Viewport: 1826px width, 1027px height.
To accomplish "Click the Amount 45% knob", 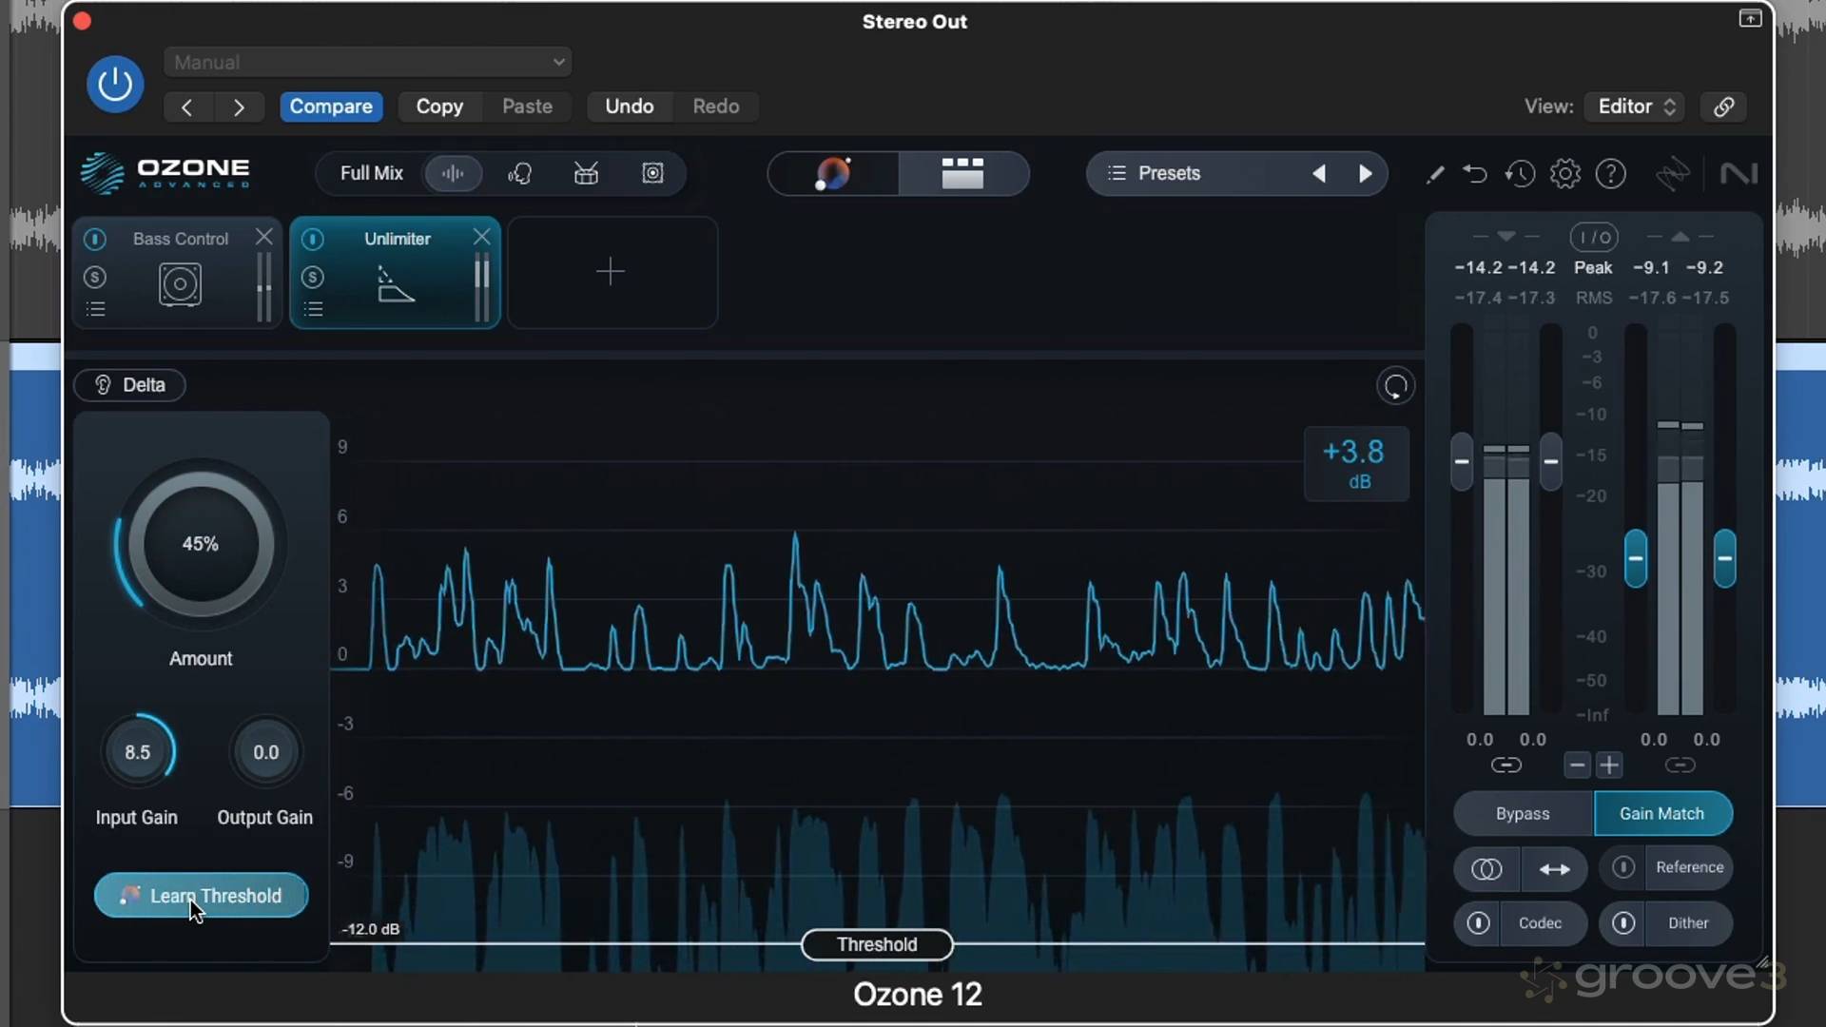I will click(201, 544).
